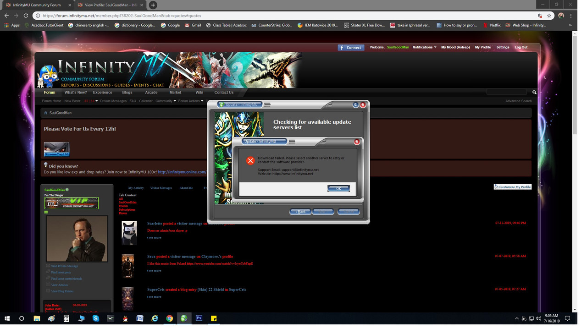Open SuperCris user profile link
This screenshot has width=587, height=328.
pos(156,290)
